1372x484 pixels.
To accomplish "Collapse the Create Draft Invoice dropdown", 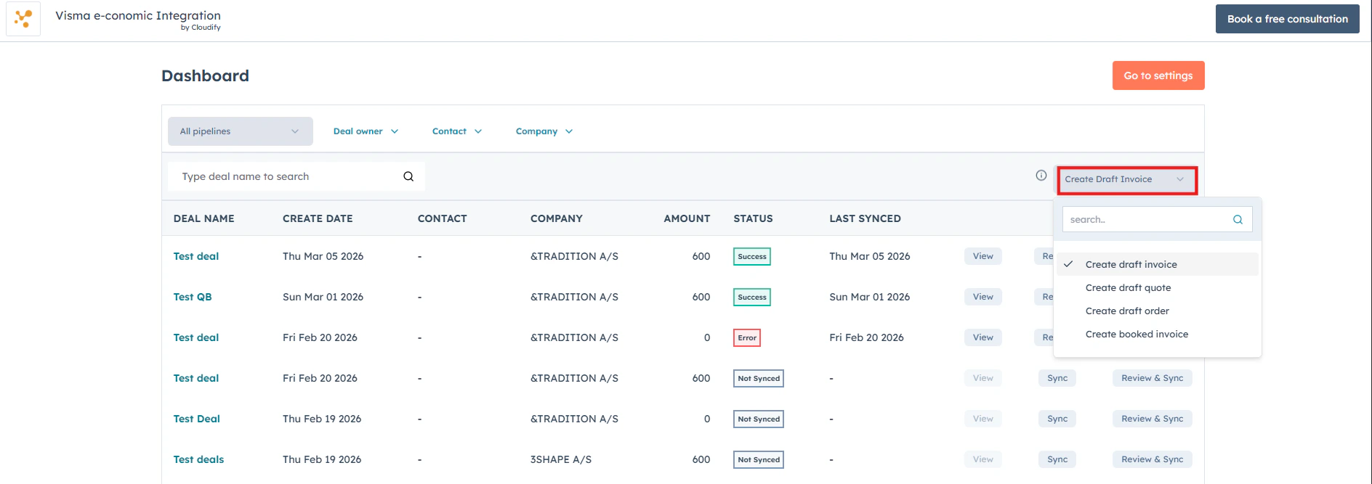I will 1127,179.
